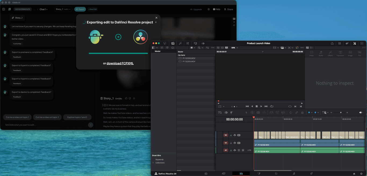The image size is (367, 176).
Task: Click the Overwrite Clip icon in timeline toolbar
Action: pos(277,113)
